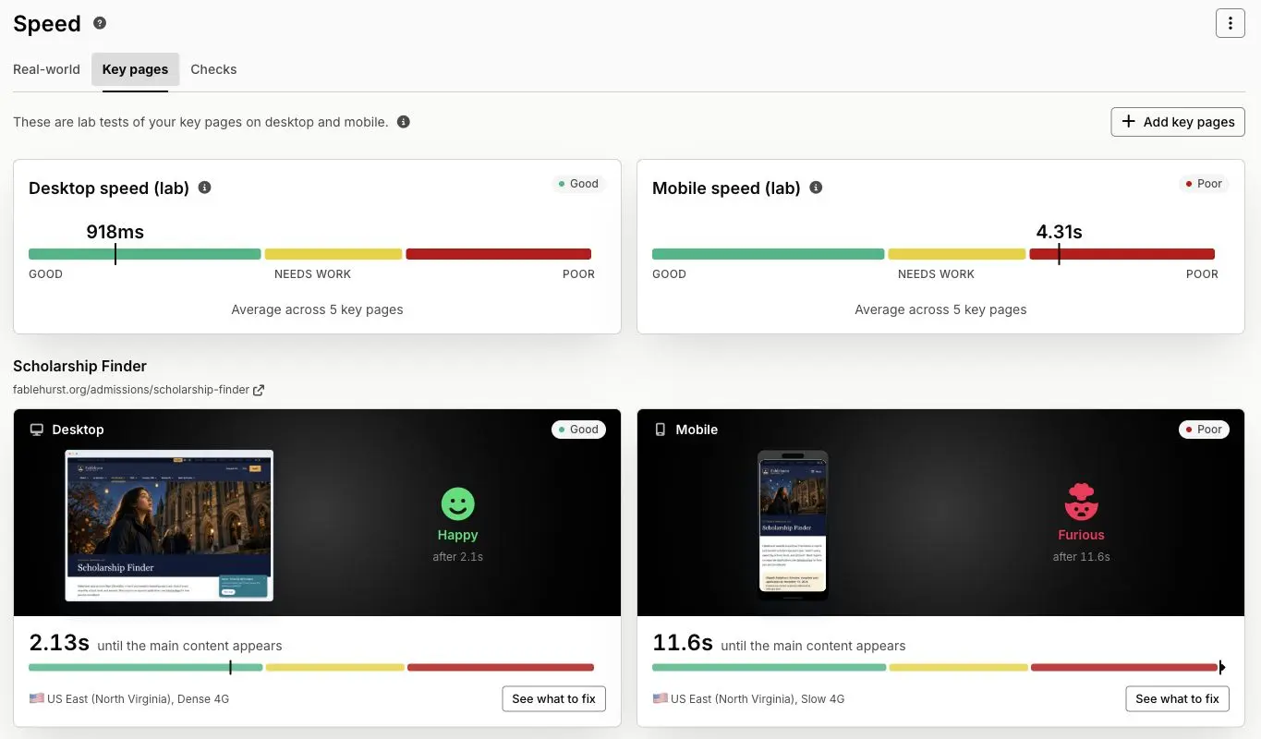Click 'US East (North Virginia), Slow 4G' text
The width and height of the screenshot is (1261, 739).
click(758, 699)
